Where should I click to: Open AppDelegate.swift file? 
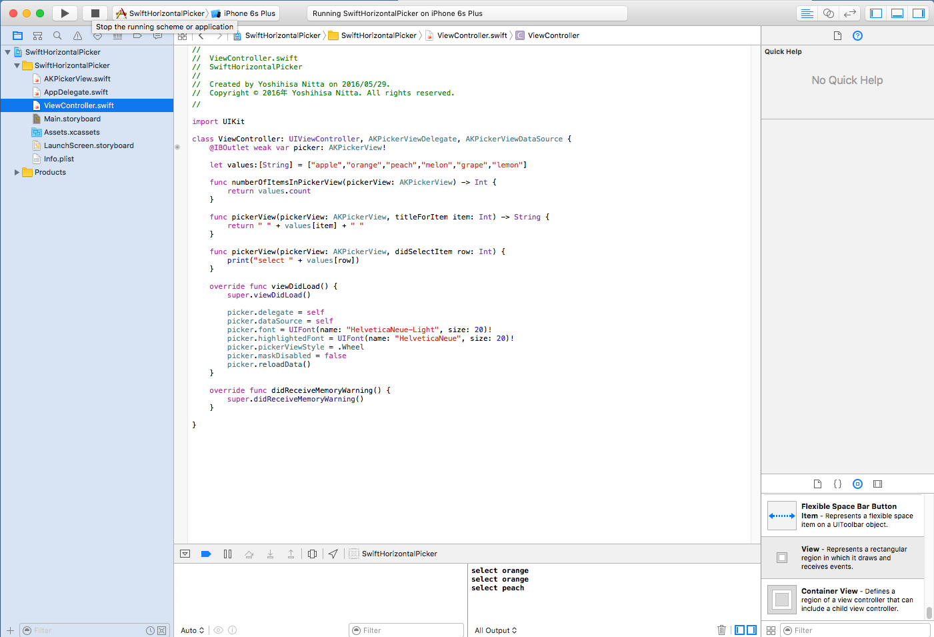click(x=75, y=92)
